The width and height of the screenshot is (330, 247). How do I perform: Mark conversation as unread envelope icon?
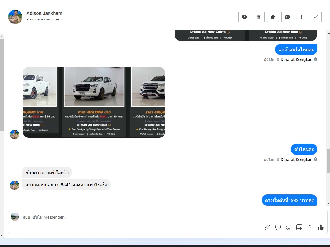(287, 17)
